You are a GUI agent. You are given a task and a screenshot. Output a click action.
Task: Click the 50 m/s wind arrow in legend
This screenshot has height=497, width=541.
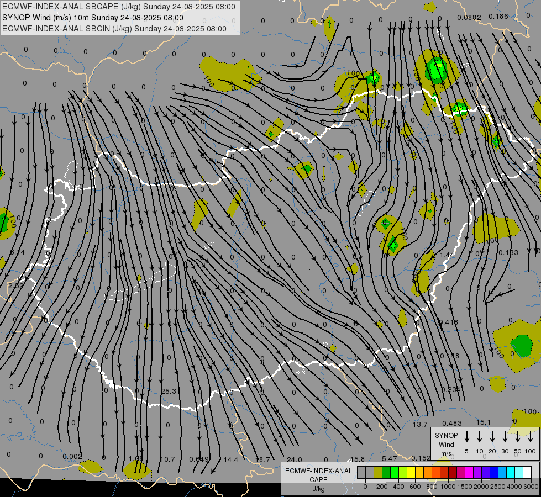tap(518, 437)
